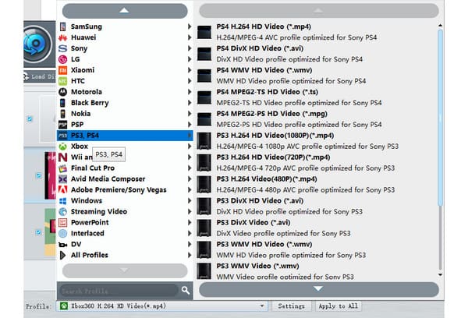This screenshot has height=318, width=468.
Task: Click the Search Profile input field
Action: tap(119, 291)
